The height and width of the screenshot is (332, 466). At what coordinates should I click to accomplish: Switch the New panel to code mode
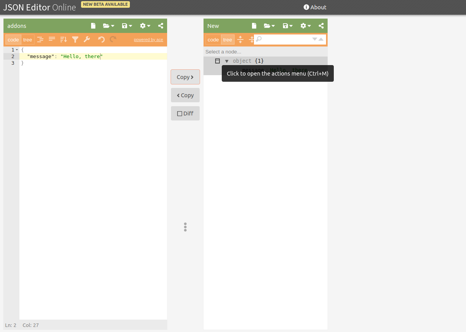pyautogui.click(x=213, y=39)
